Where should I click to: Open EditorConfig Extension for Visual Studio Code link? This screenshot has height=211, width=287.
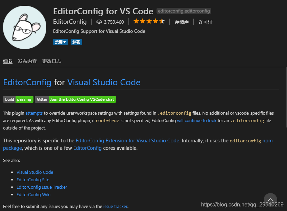pyautogui.click(x=127, y=141)
